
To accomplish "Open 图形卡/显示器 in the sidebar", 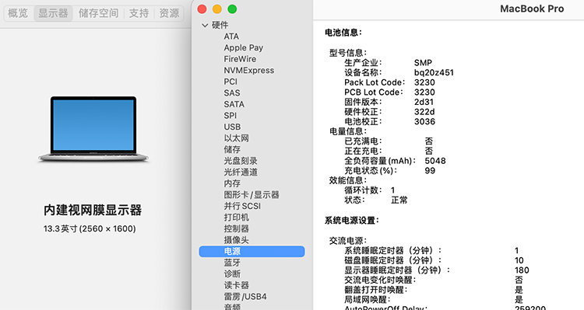I will [252, 195].
